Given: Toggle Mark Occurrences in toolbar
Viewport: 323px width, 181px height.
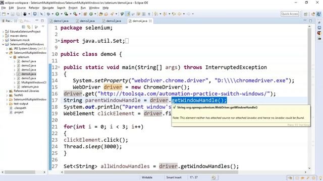Looking at the screenshot, I should (x=128, y=14).
